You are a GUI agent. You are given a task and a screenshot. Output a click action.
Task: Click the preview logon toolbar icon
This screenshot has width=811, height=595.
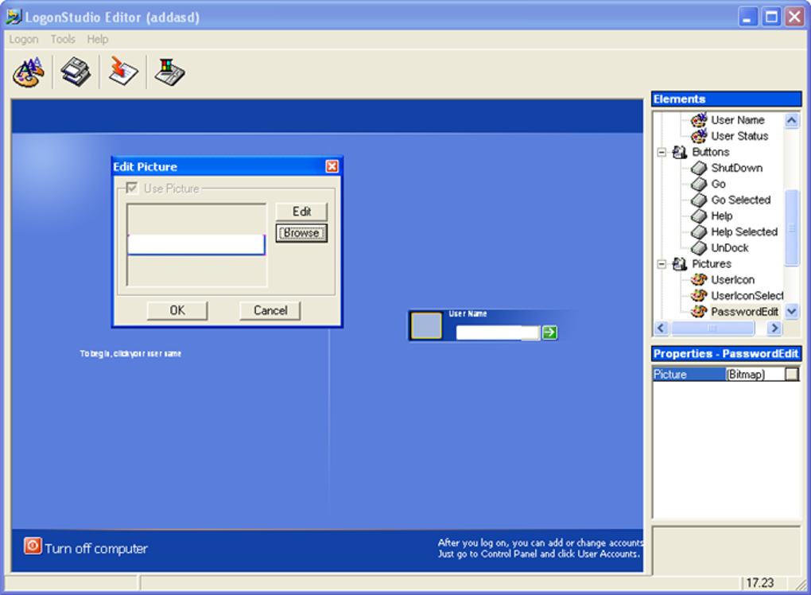coord(169,72)
